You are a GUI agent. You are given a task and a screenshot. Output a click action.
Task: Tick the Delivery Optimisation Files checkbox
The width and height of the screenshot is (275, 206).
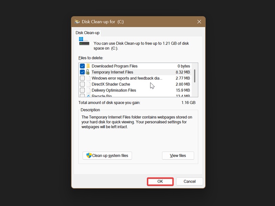[82, 90]
